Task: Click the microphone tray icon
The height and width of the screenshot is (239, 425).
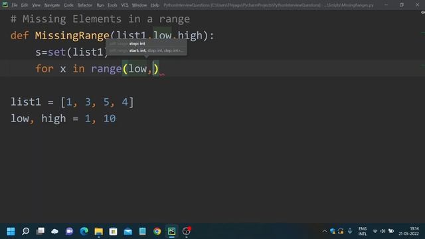Action: point(350,231)
